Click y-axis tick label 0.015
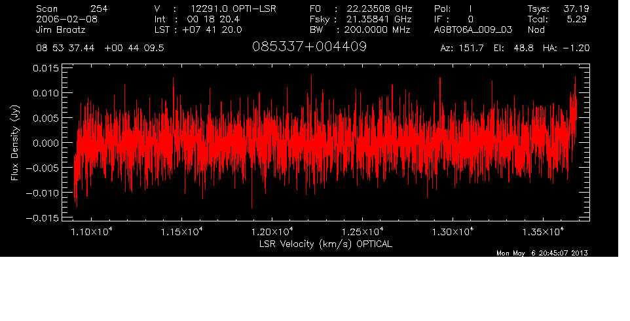 point(45,69)
